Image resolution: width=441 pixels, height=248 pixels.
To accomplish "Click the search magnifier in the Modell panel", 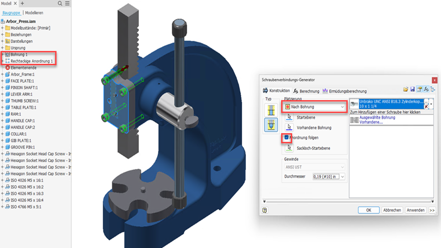I will pos(60,3).
